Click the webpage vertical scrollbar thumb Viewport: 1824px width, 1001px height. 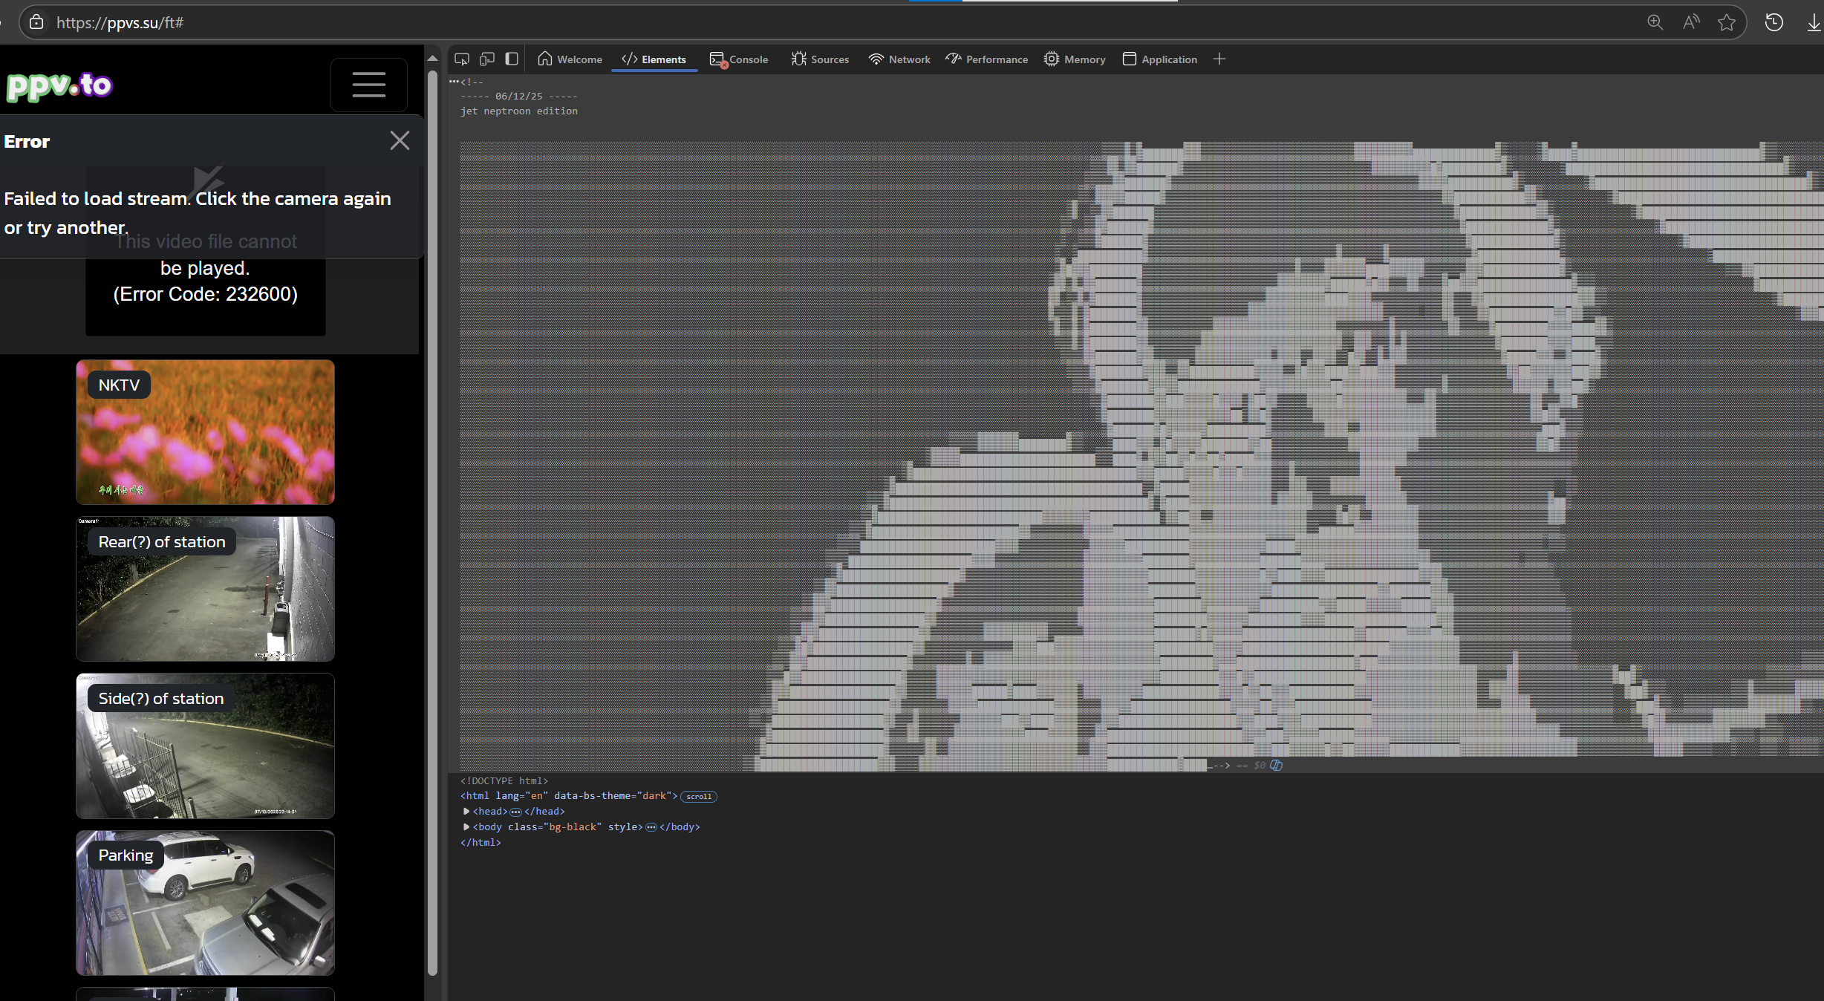click(x=432, y=522)
